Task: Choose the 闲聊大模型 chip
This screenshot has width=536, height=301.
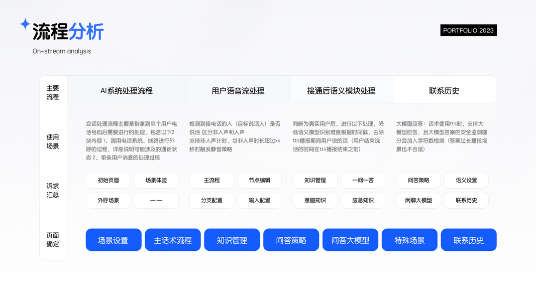Action: 418,200
